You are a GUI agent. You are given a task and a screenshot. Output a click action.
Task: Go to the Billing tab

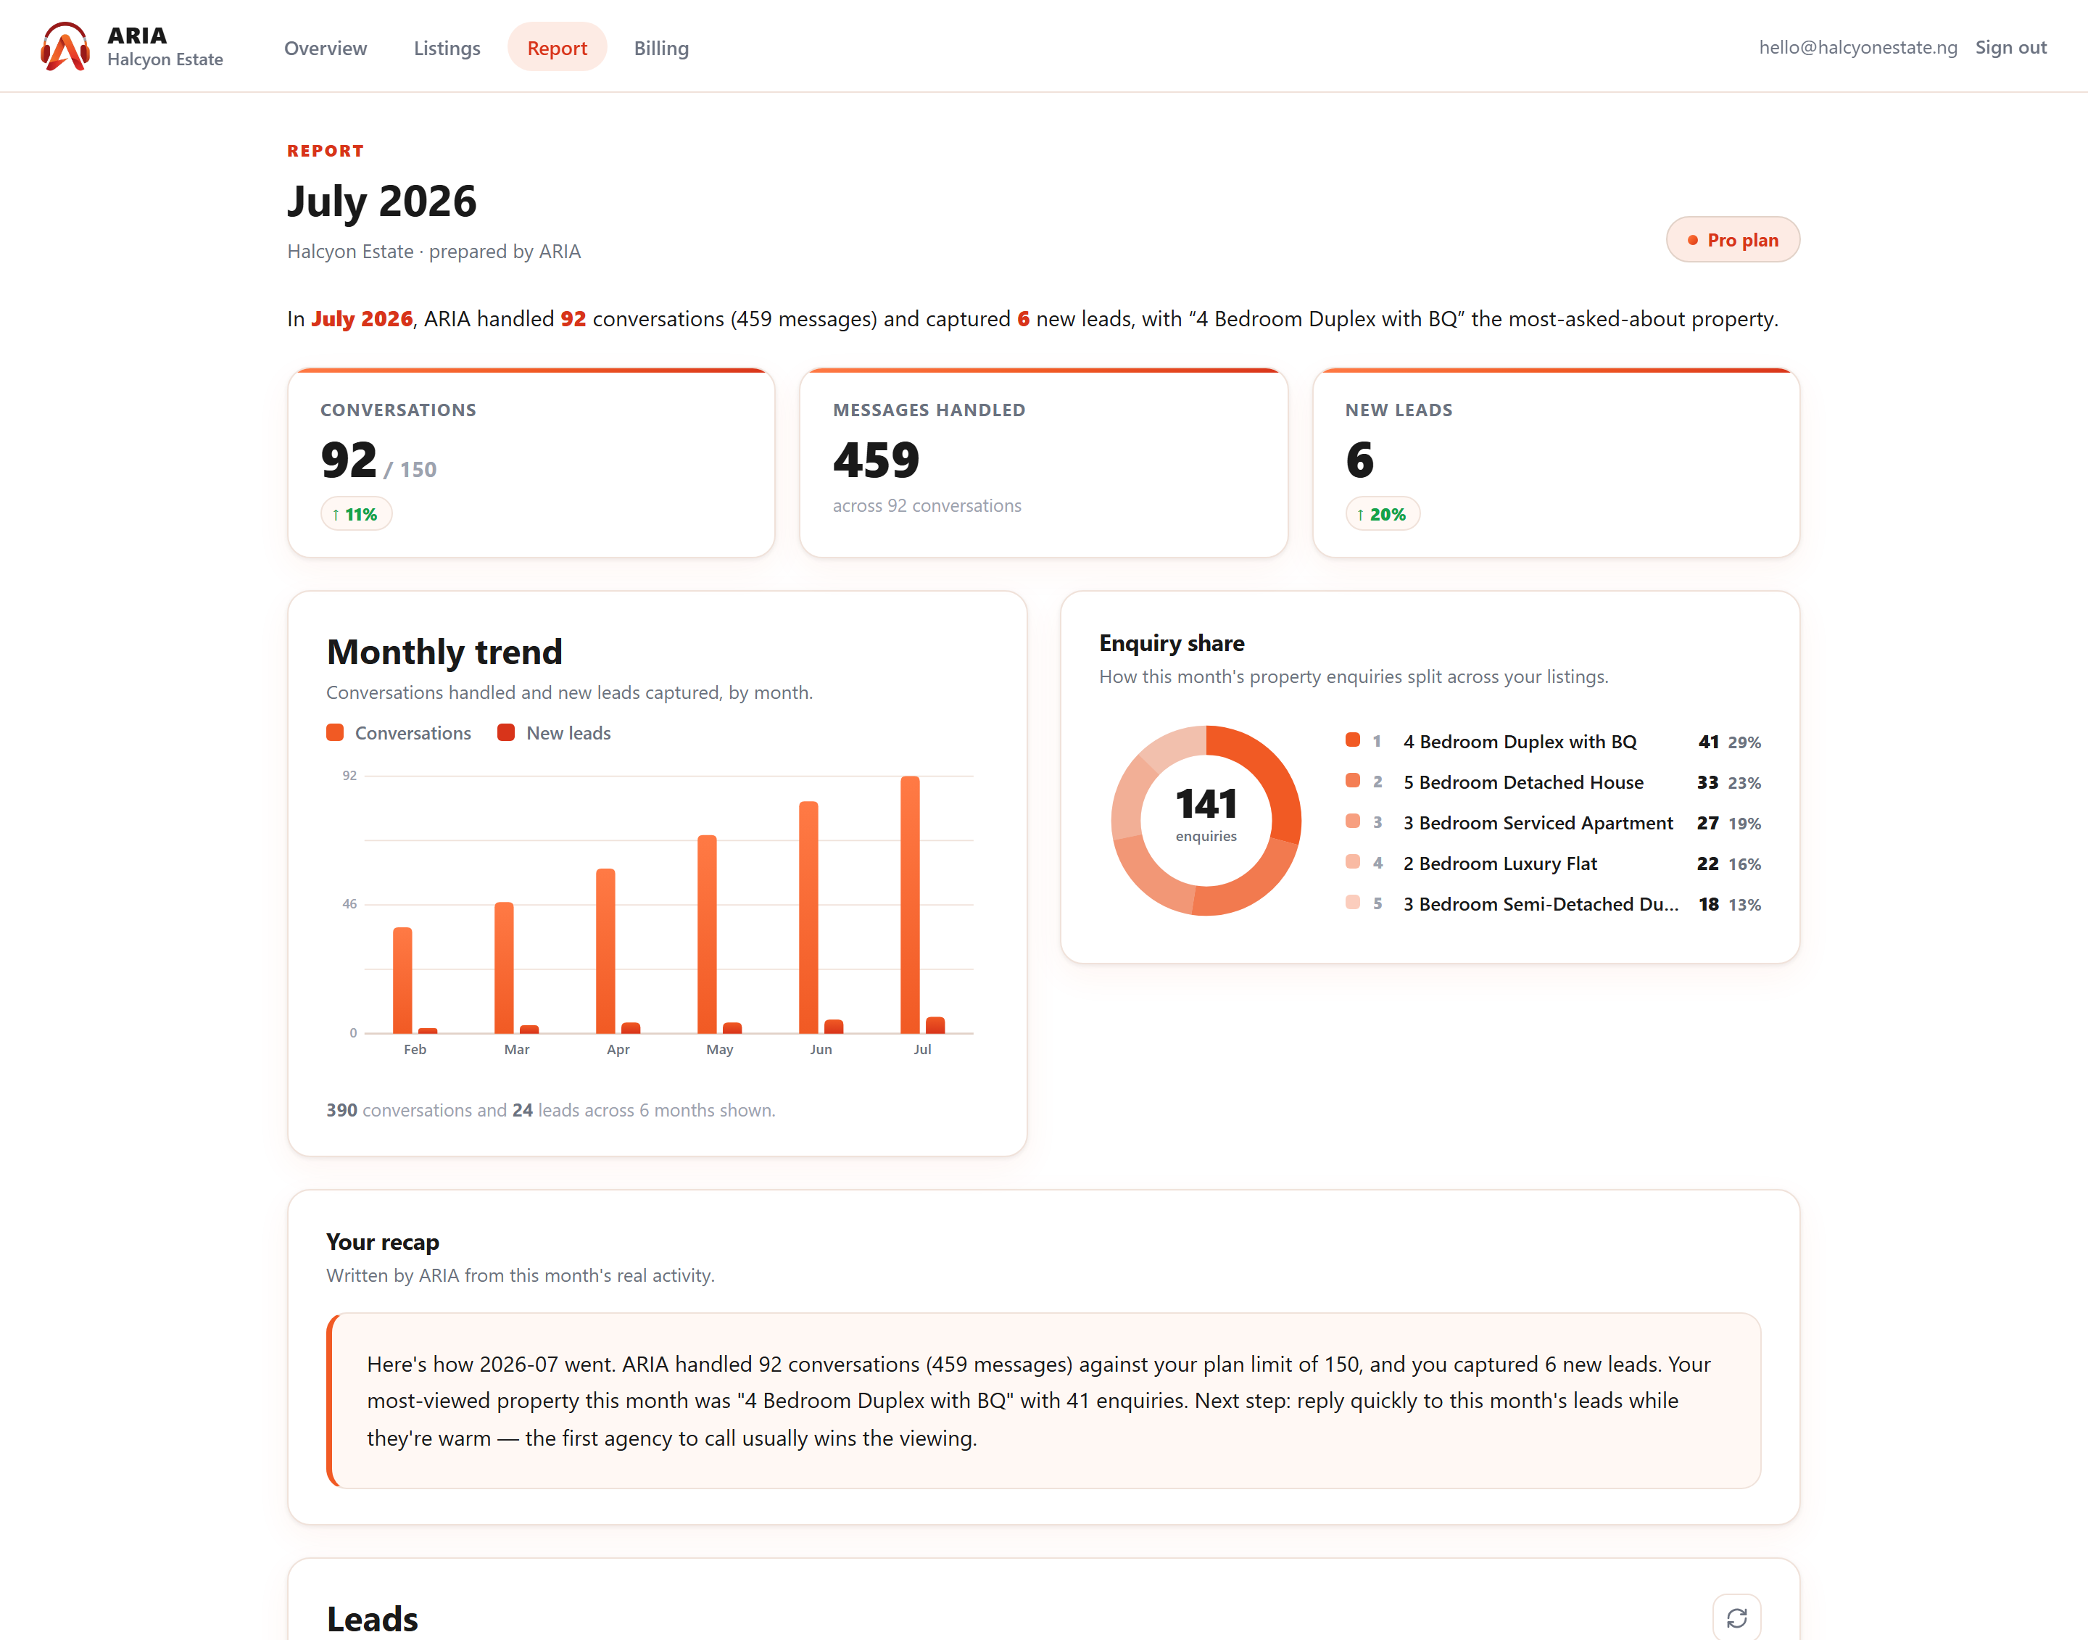pyautogui.click(x=661, y=47)
